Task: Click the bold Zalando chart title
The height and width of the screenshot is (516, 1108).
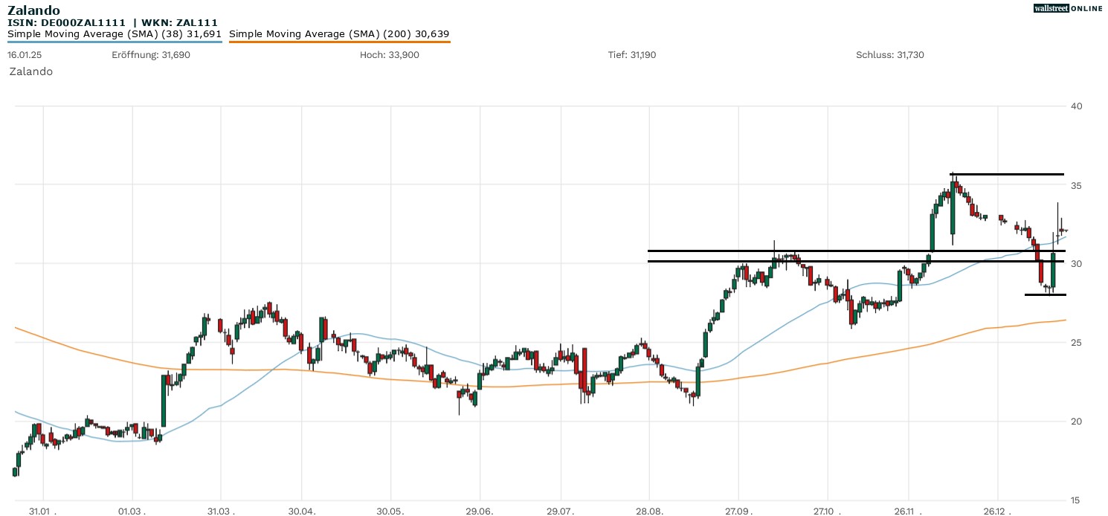Action: [x=33, y=10]
